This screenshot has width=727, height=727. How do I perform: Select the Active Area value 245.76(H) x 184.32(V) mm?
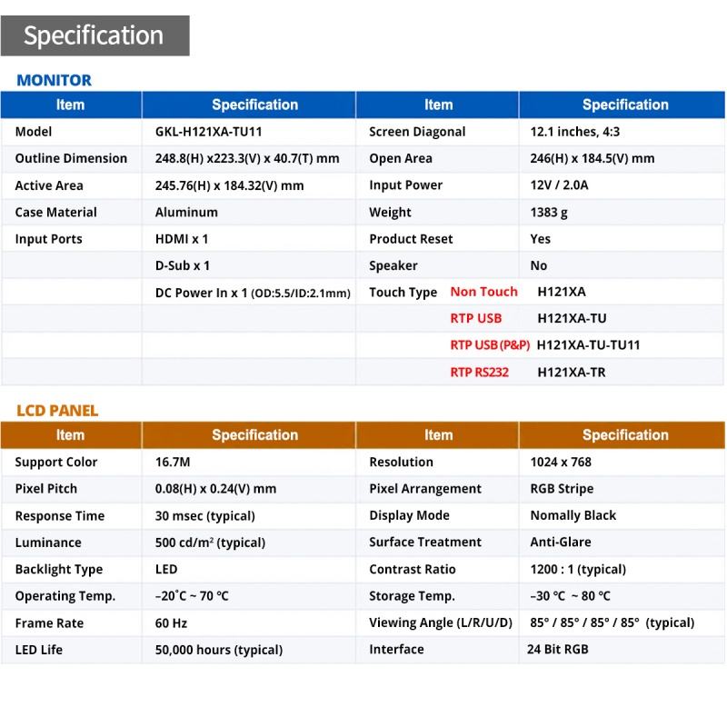(x=230, y=186)
